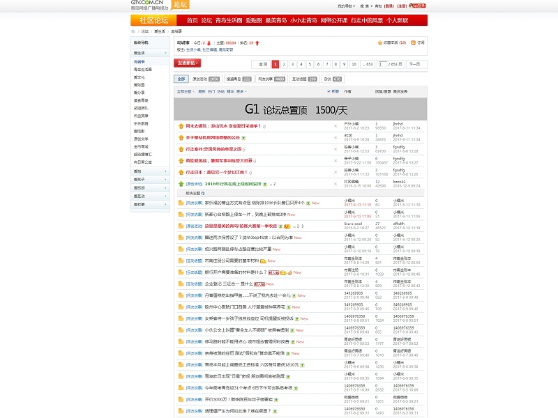
Task: Click the orange RSS 订阅 icon
Action: click(x=414, y=42)
